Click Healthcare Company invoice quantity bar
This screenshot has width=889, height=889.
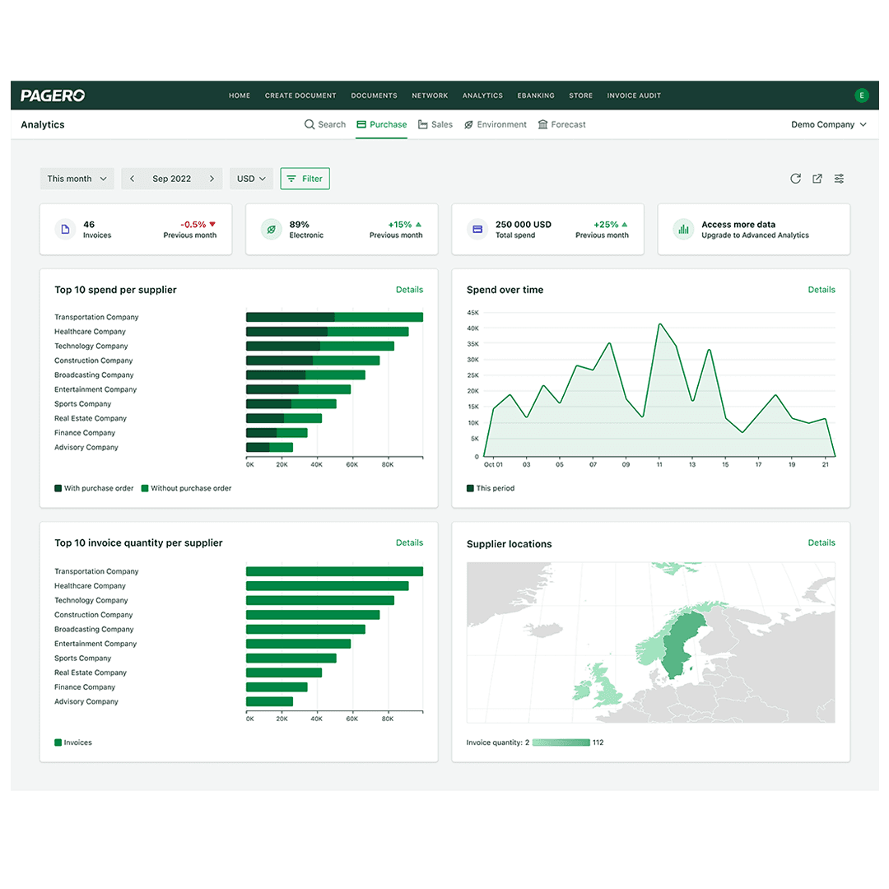click(x=327, y=586)
